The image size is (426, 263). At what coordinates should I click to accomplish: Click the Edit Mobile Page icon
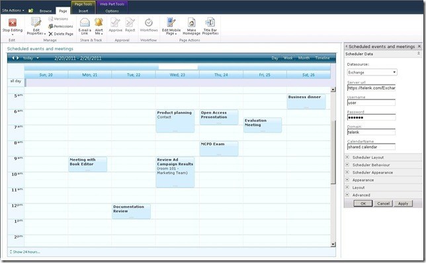click(x=171, y=23)
